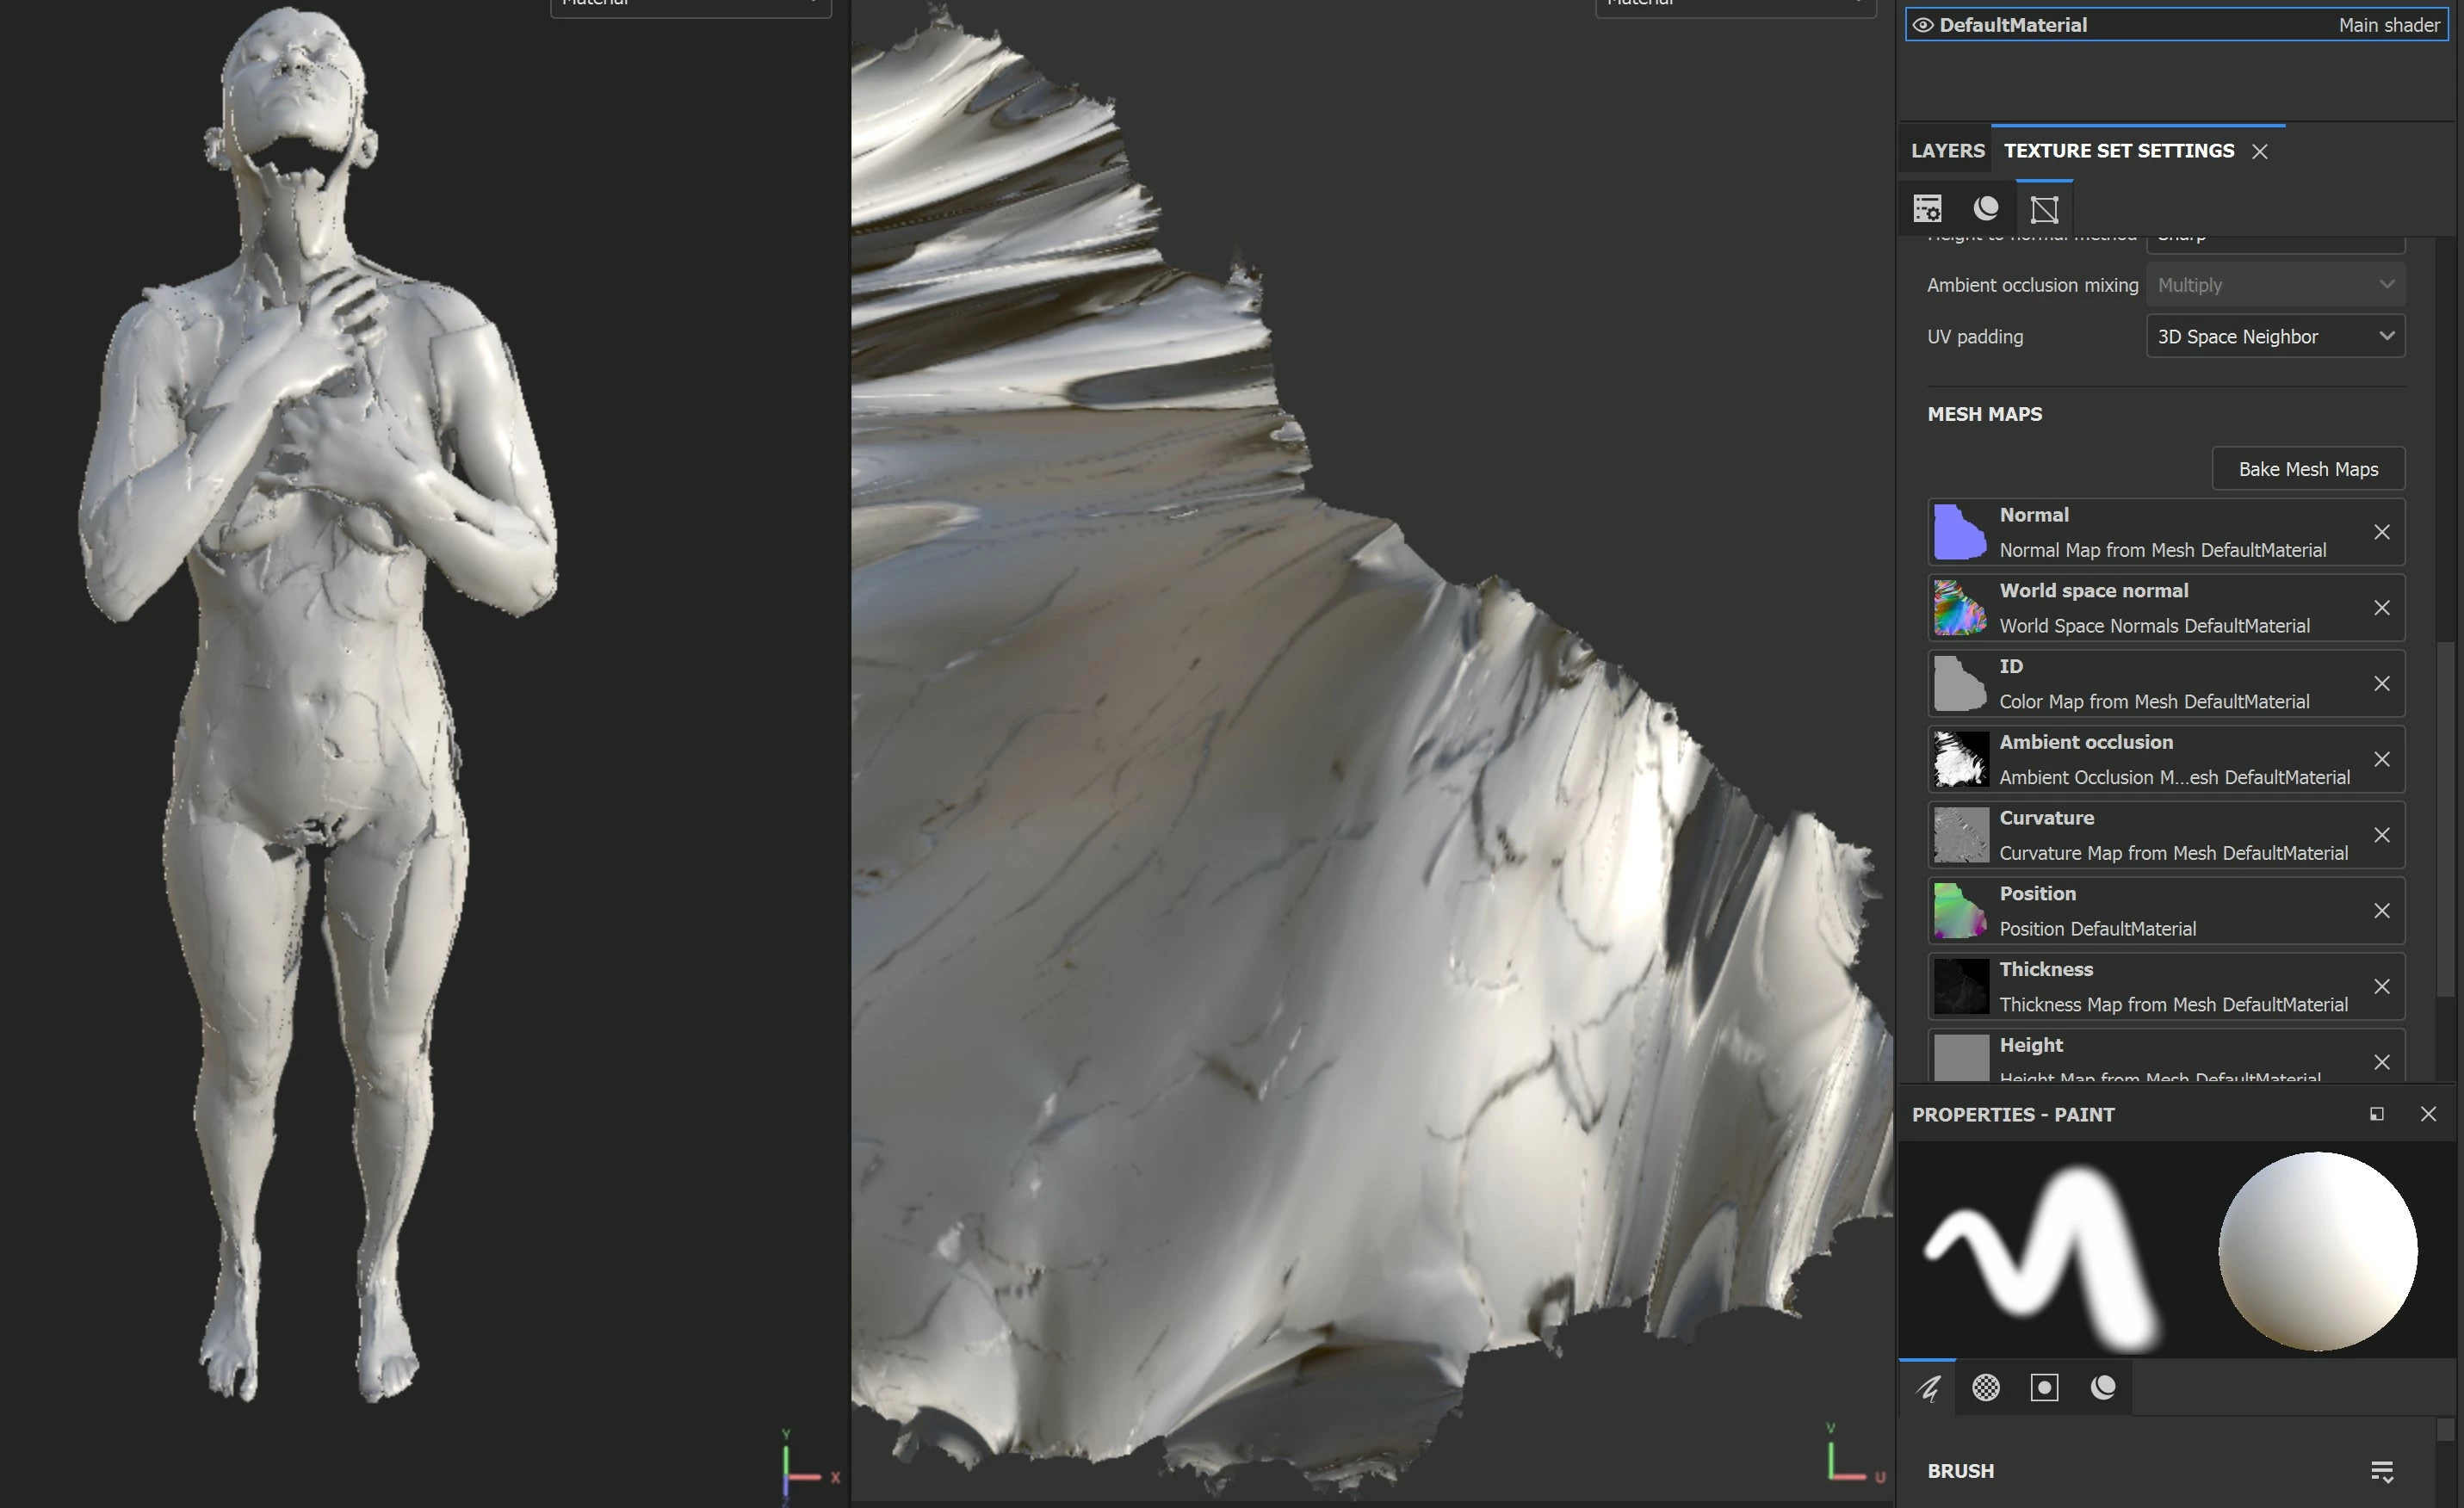Select the mesh maps settings icon tab
This screenshot has height=1508, width=2464.
click(2044, 209)
